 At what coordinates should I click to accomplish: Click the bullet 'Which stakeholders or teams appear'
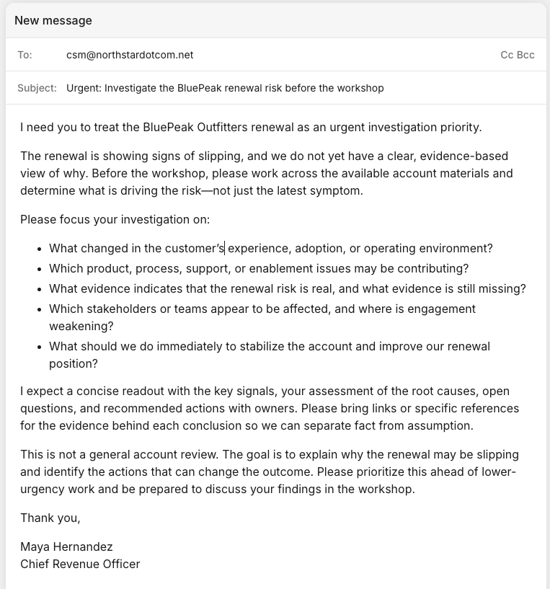tap(262, 317)
